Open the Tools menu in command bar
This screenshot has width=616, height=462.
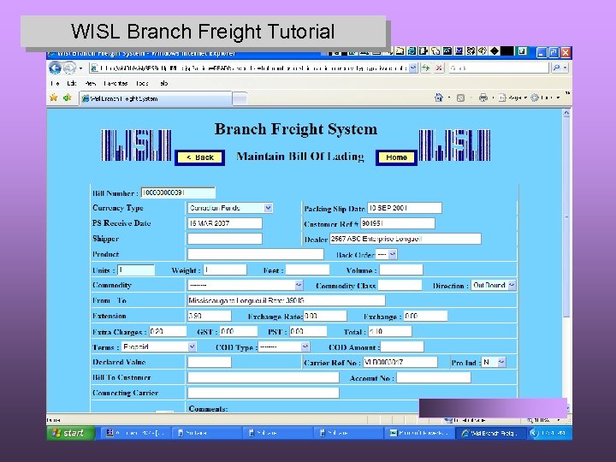click(x=545, y=98)
